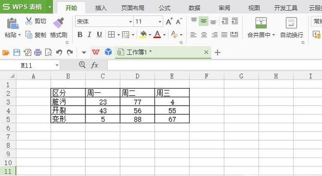Open the 审阅 tab
Screen dimensions: 322x176
(x=224, y=8)
